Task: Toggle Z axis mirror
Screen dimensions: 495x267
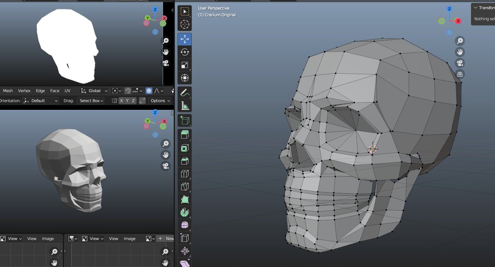Action: [x=133, y=101]
